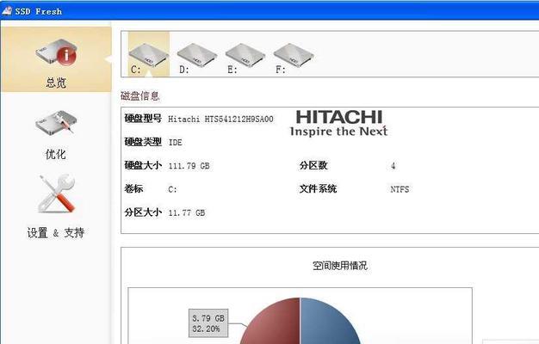Click the partition size value 11.77 GB
The image size is (539, 344).
(187, 213)
